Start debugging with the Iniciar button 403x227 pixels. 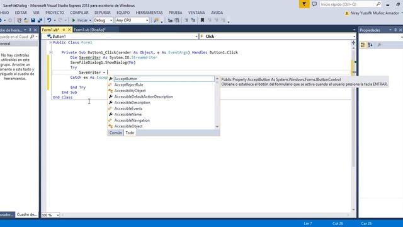tap(80, 20)
